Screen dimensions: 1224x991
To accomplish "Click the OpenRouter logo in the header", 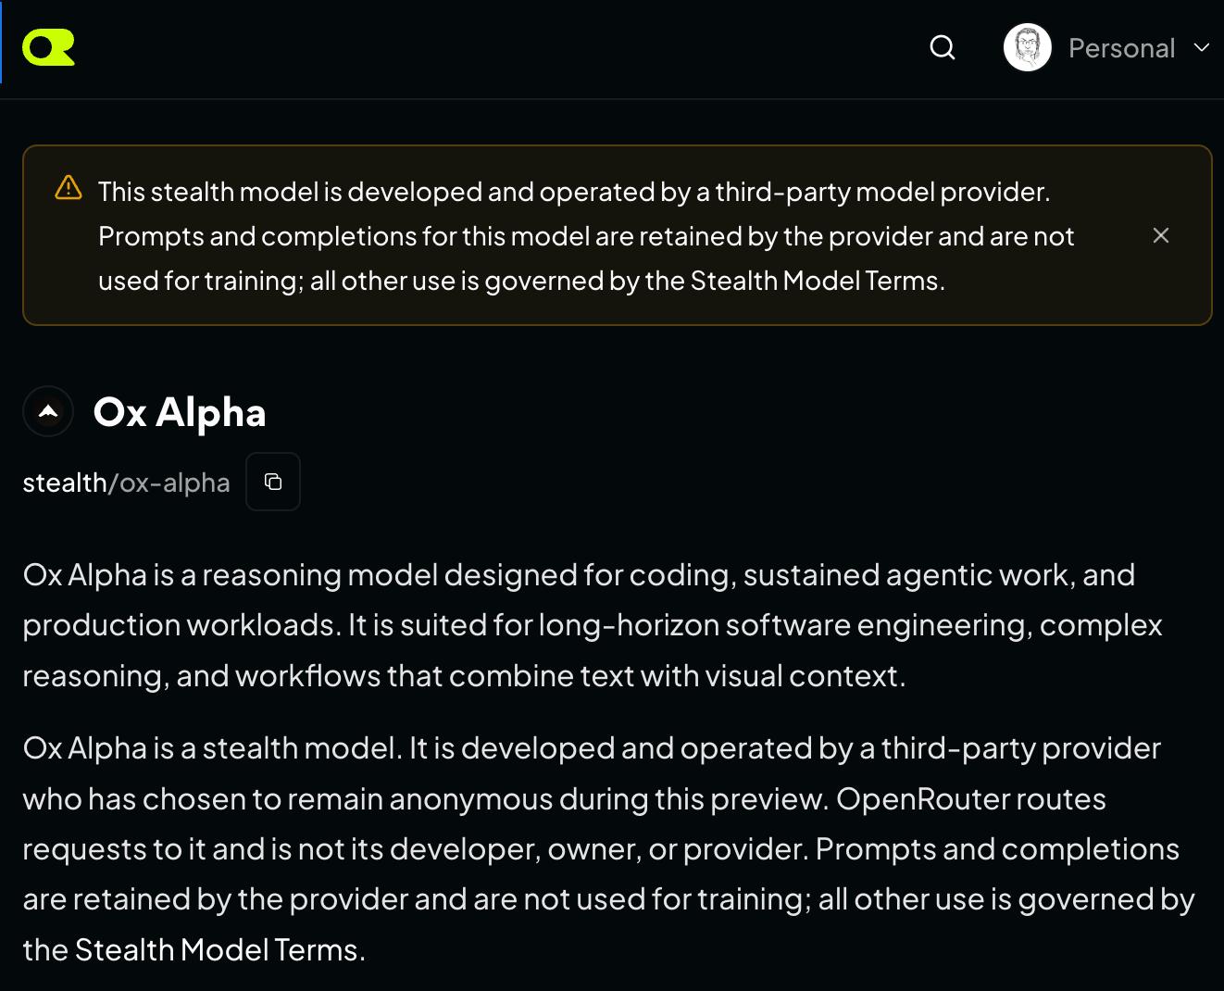I will pos(48,47).
